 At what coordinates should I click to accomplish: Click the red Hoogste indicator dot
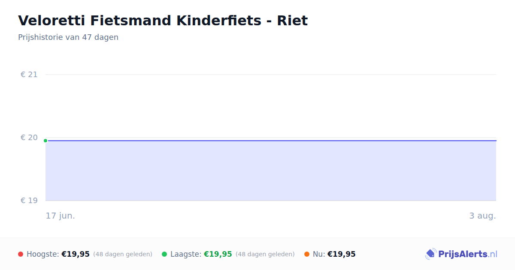(x=21, y=254)
